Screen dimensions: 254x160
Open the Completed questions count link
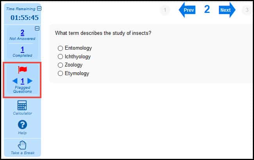pos(22,49)
